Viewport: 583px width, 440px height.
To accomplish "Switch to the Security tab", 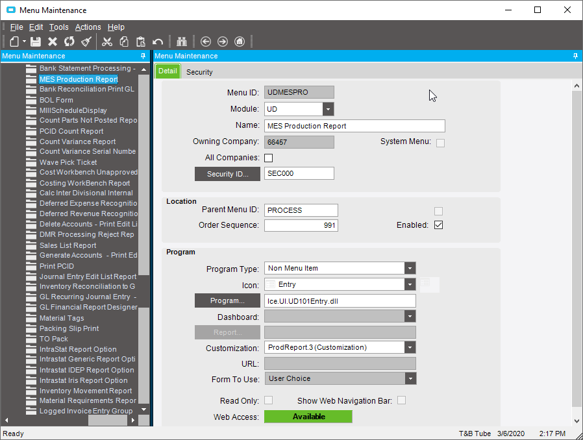I will pos(199,72).
